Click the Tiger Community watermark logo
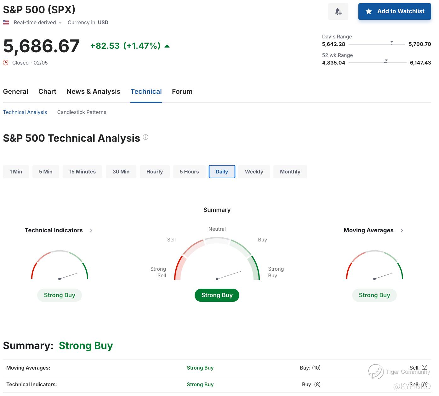The image size is (439, 396). point(376,371)
